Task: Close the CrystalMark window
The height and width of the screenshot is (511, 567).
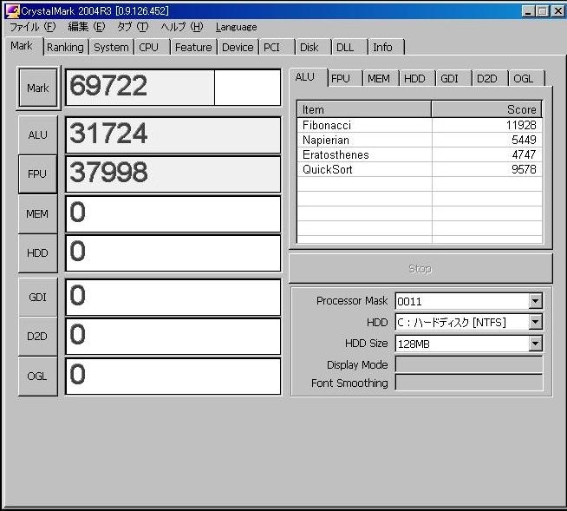Action: click(x=558, y=11)
